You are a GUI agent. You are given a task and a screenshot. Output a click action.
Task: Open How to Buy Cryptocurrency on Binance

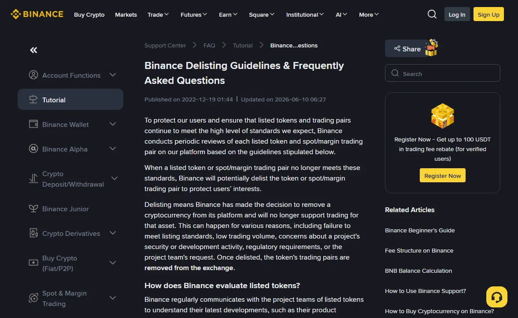[439, 311]
